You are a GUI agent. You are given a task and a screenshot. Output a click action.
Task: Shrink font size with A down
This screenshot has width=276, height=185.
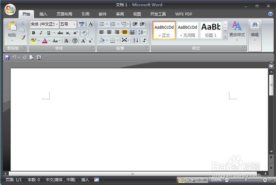click(90, 41)
